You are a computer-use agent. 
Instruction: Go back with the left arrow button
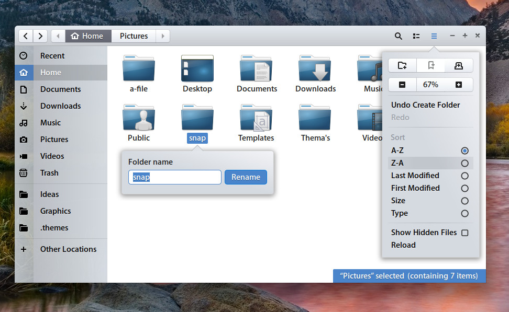(x=26, y=36)
